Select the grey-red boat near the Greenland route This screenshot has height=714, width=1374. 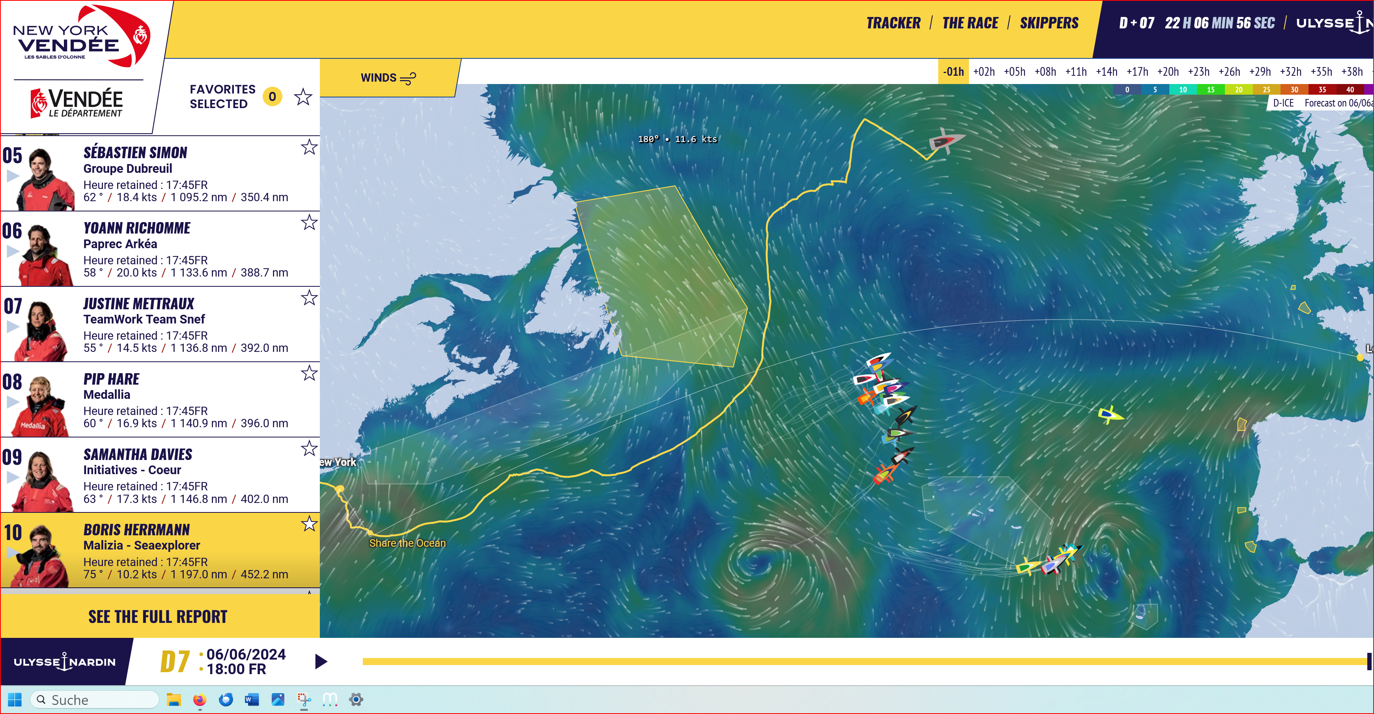946,141
